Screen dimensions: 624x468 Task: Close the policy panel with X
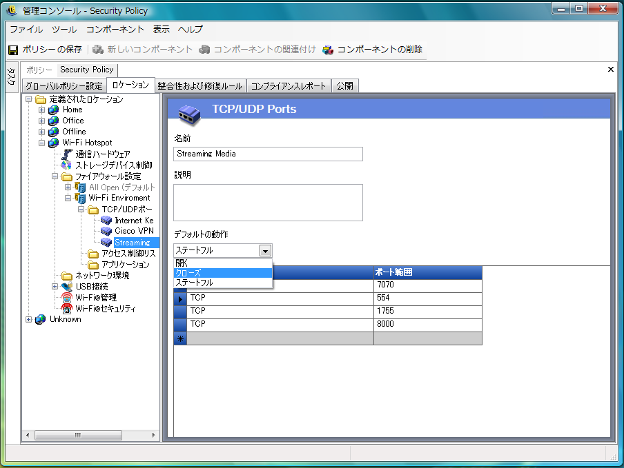point(611,70)
